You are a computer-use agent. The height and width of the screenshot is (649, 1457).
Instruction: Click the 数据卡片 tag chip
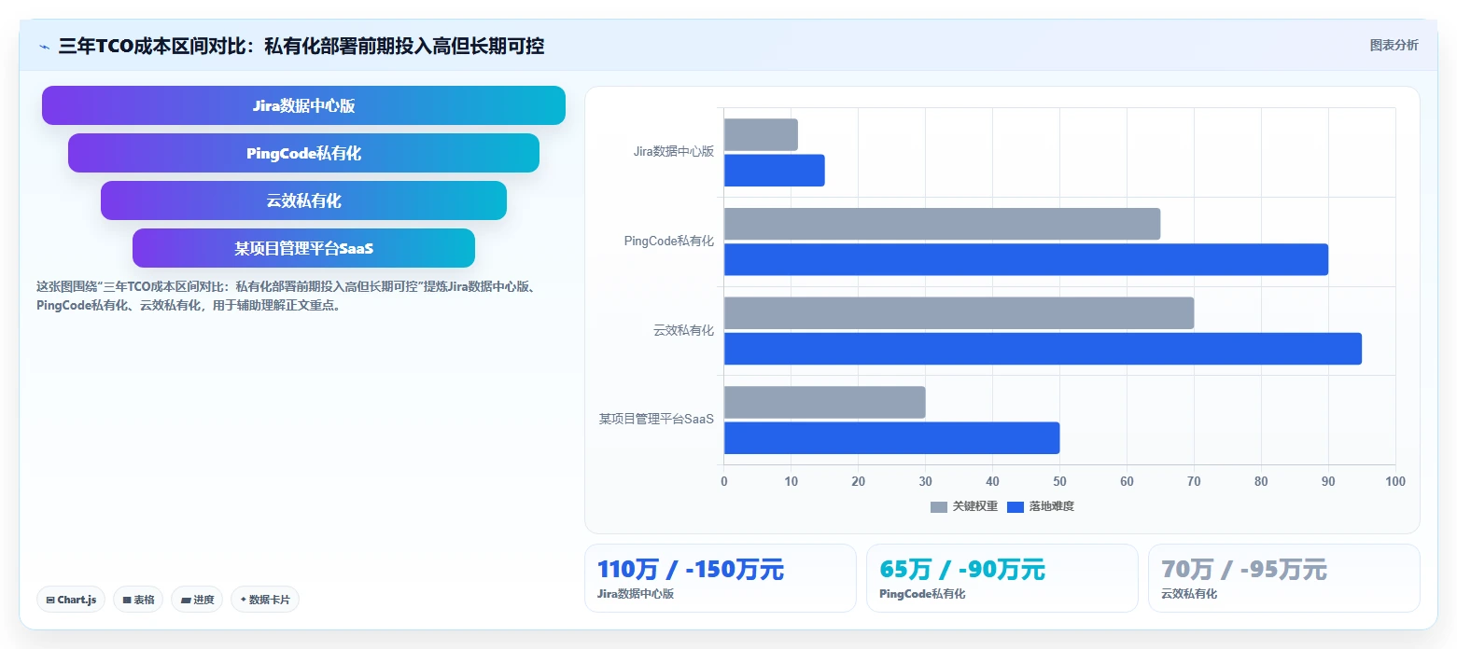pos(265,600)
